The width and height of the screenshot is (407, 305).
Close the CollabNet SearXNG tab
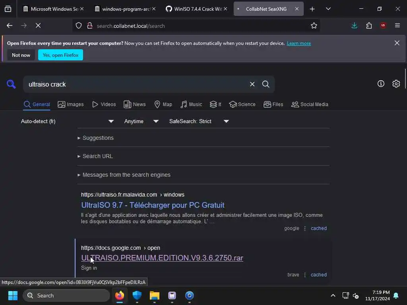(x=297, y=9)
